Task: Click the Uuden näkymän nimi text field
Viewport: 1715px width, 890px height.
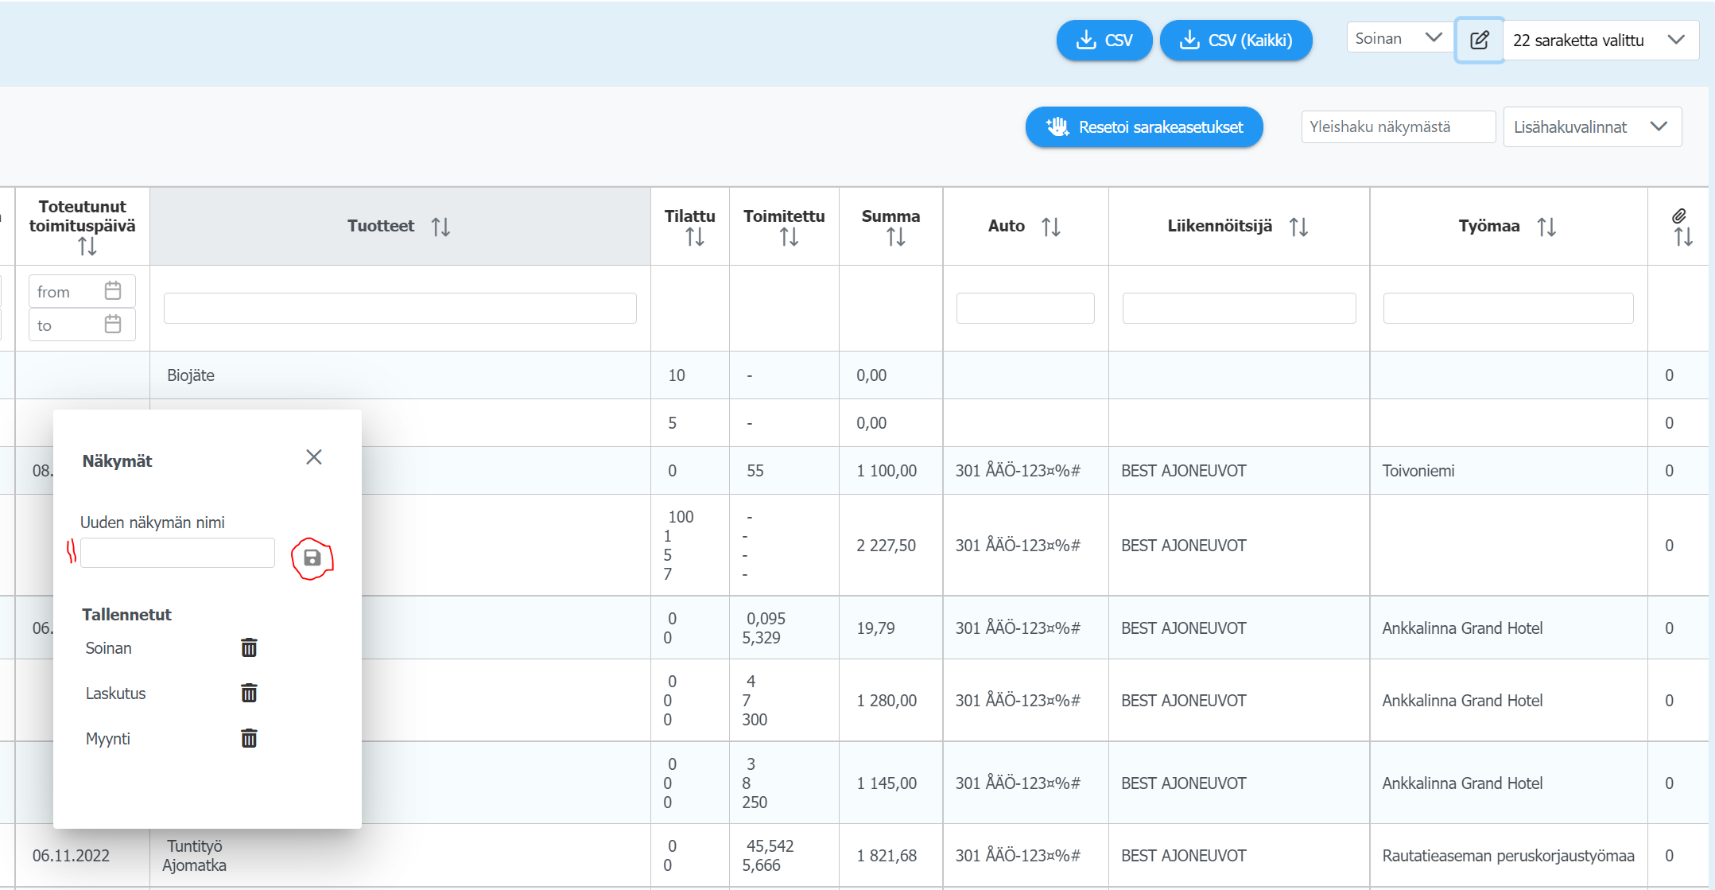Action: point(177,553)
